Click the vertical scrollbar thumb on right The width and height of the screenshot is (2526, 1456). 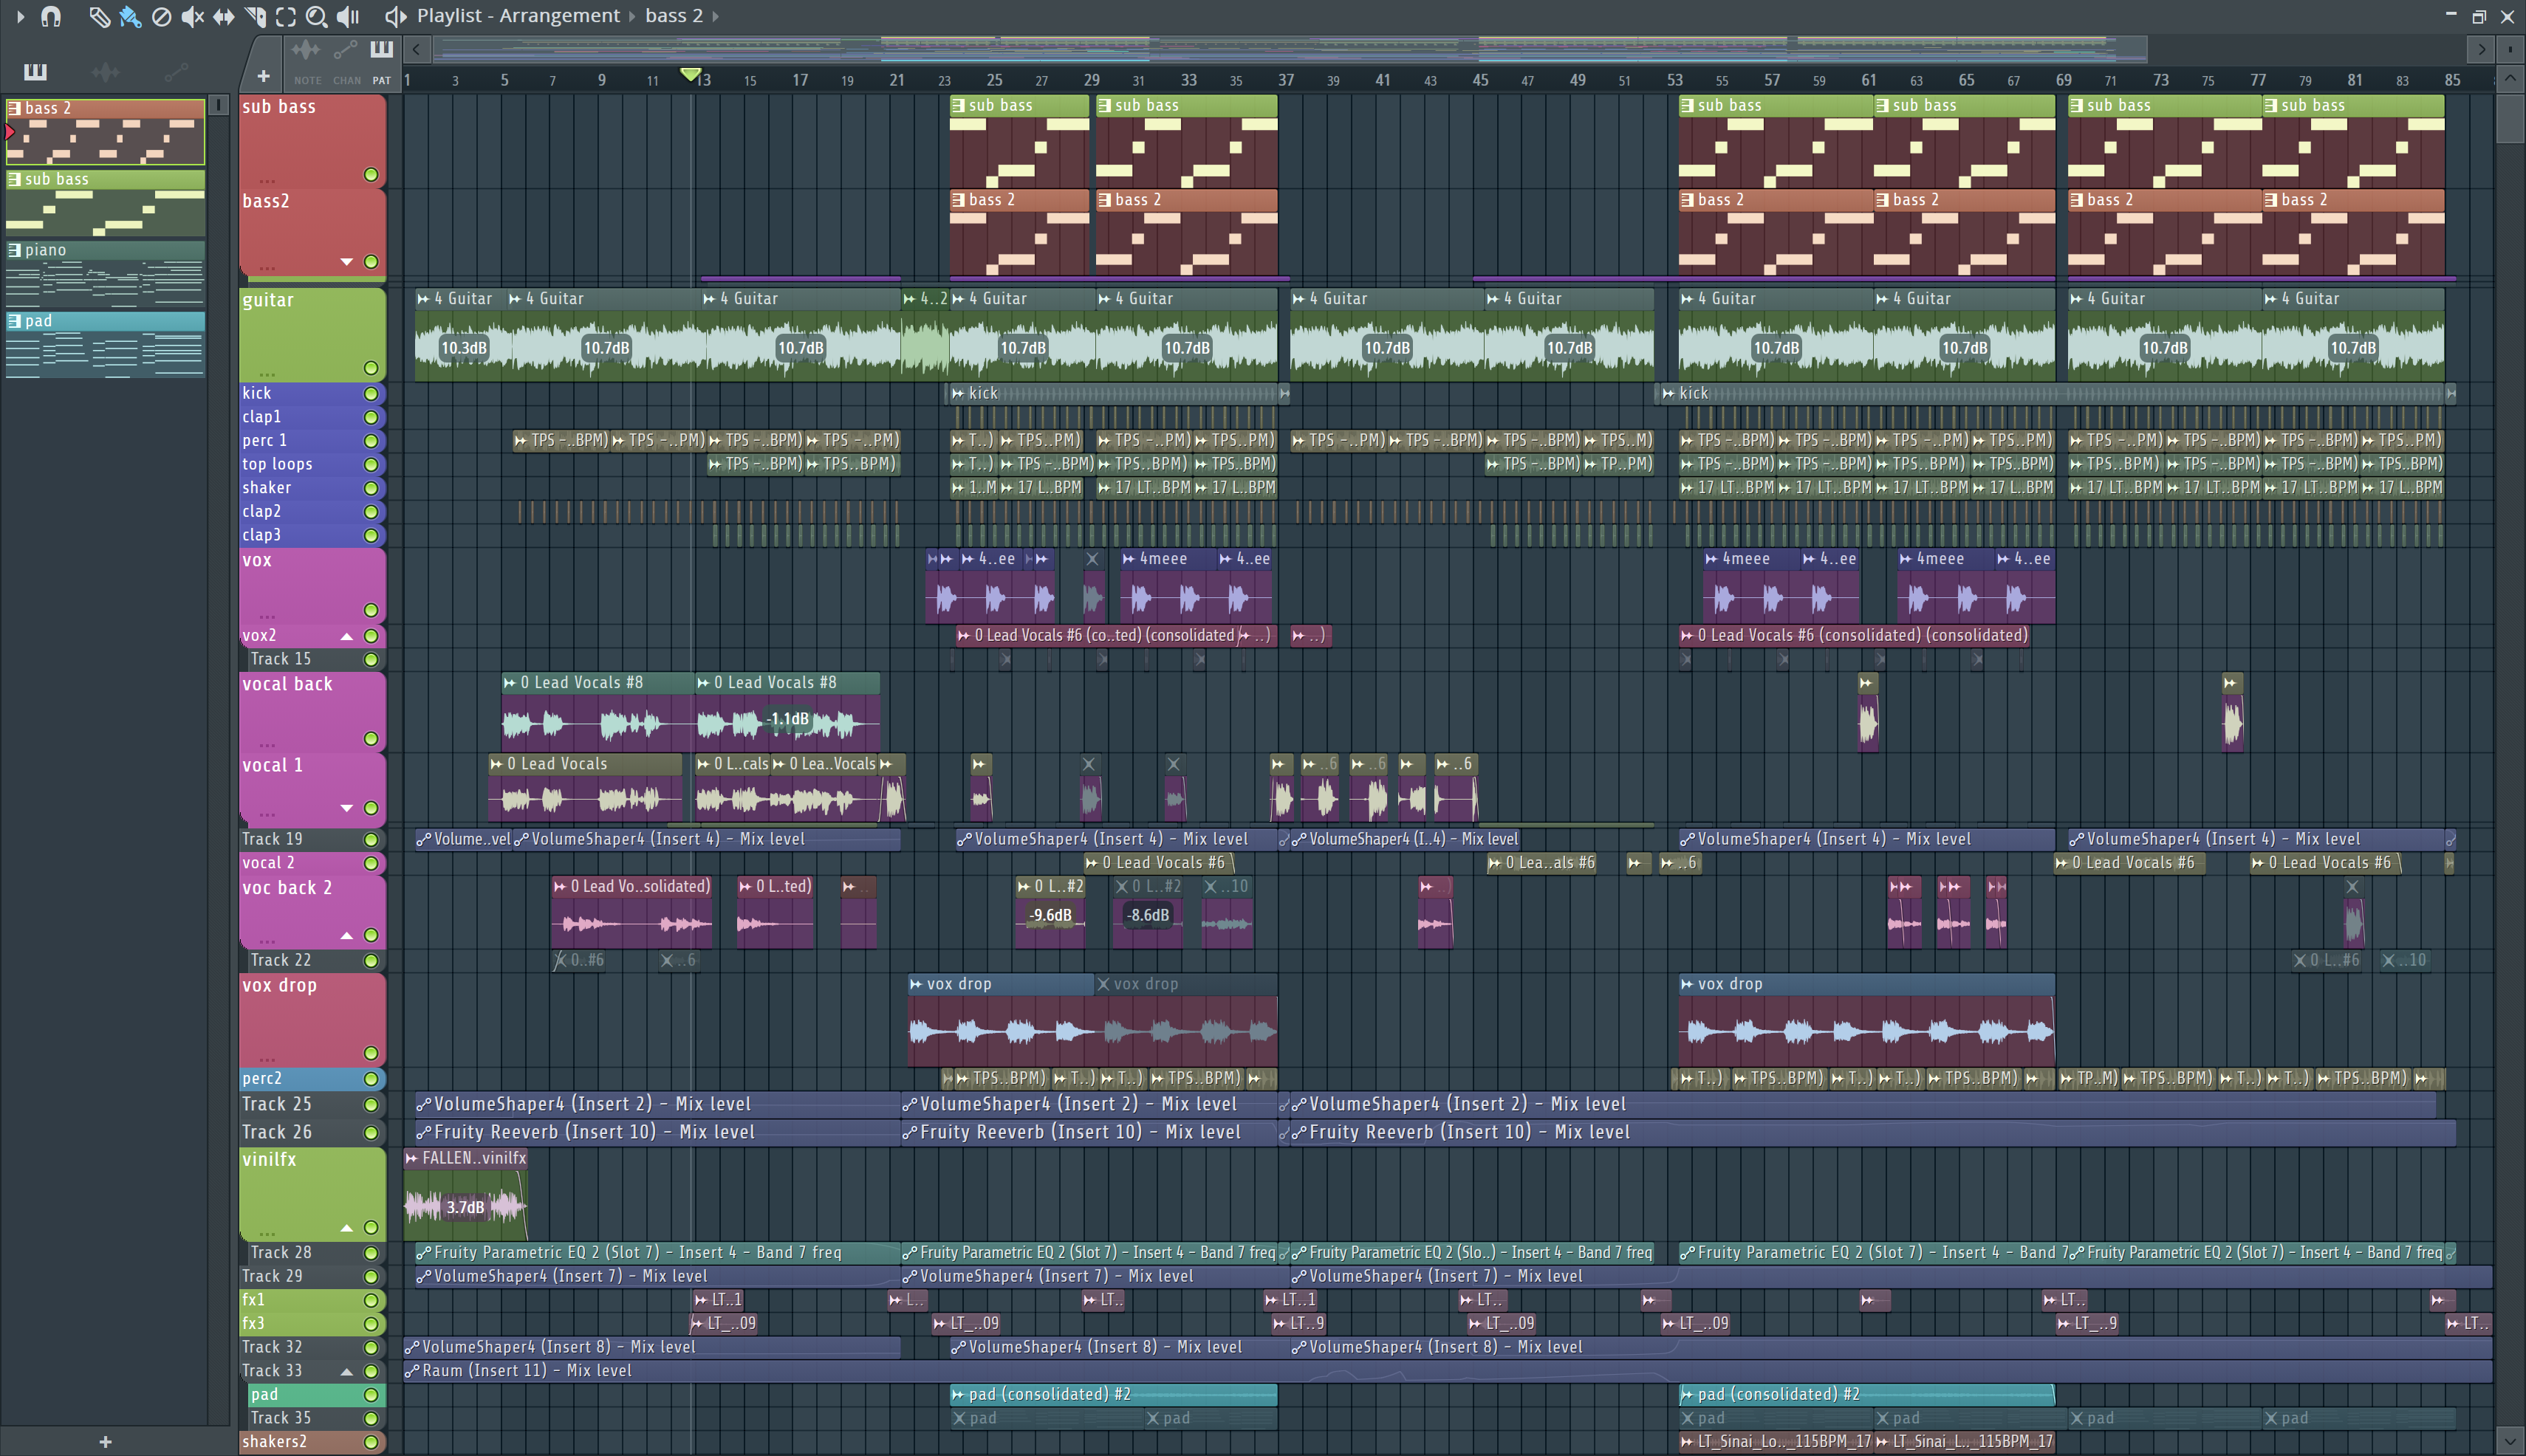click(x=2510, y=119)
